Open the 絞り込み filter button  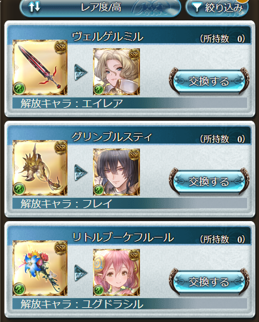[217, 7]
